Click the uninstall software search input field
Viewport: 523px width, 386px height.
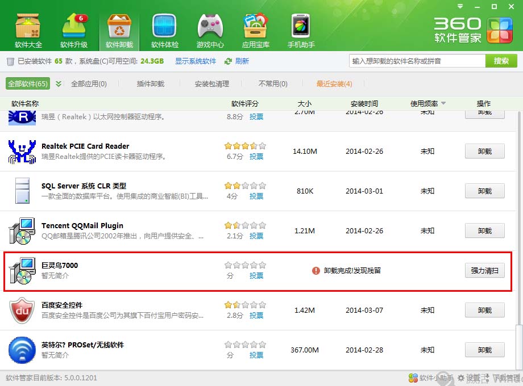tap(417, 61)
